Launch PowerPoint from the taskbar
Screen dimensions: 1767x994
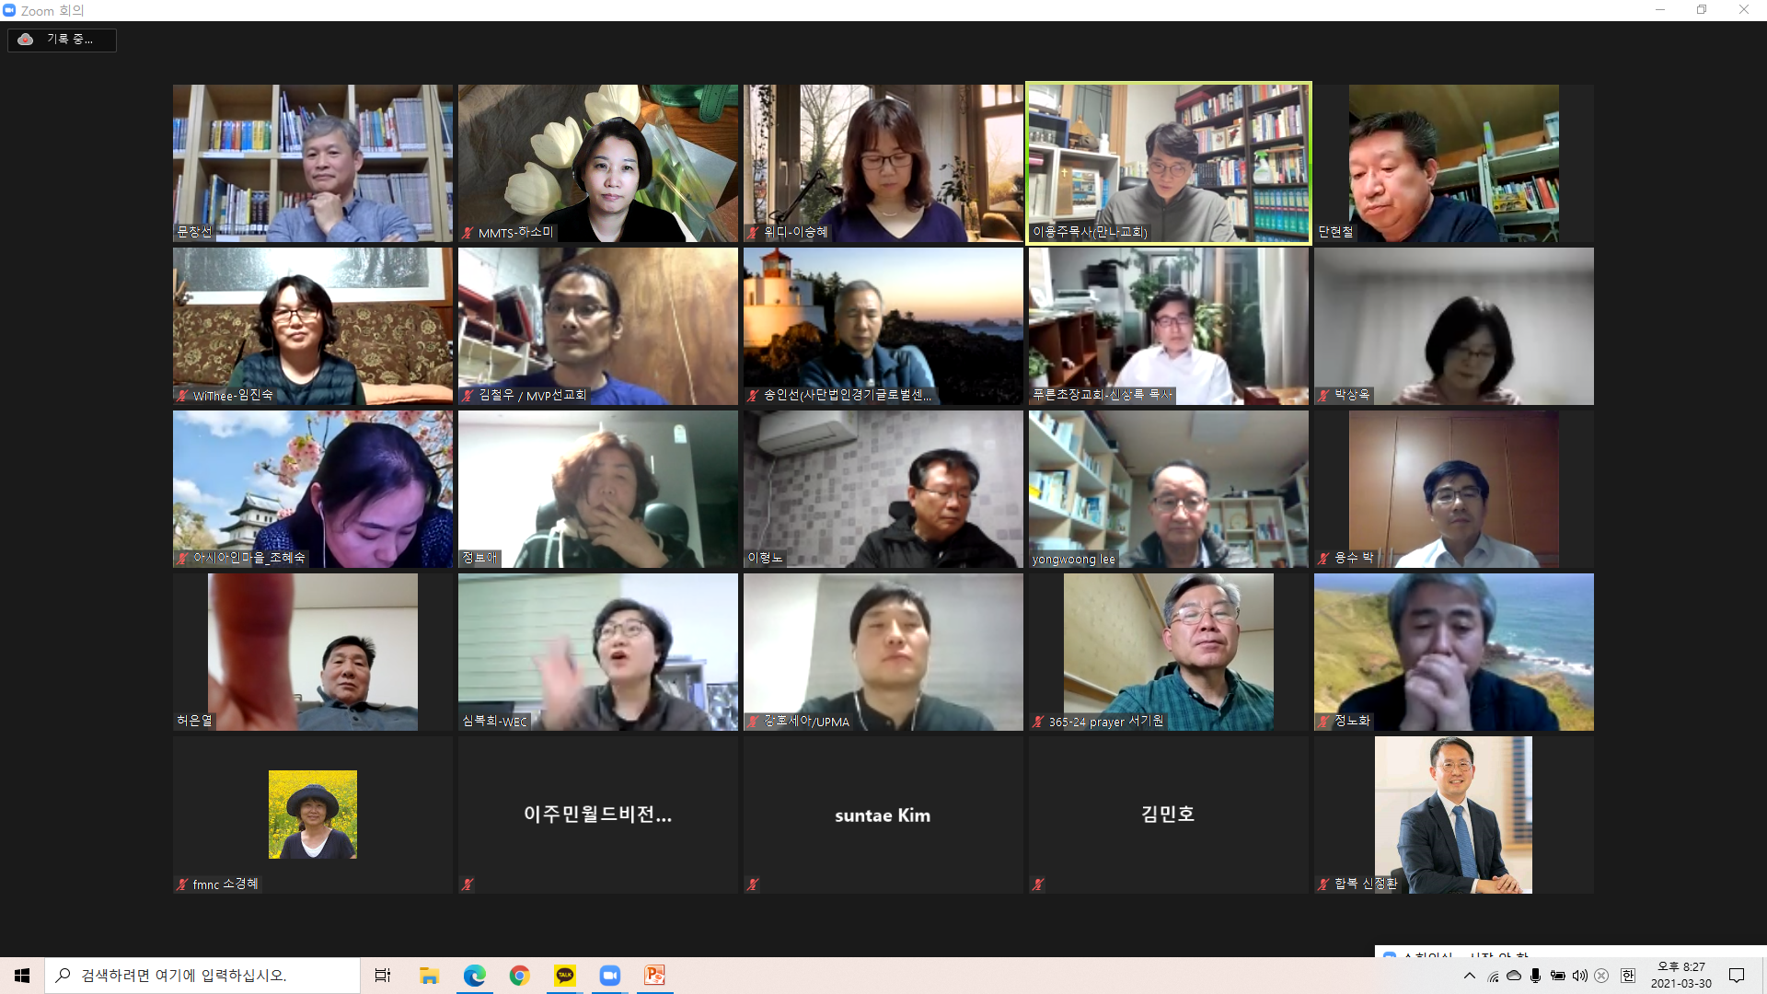point(654,976)
